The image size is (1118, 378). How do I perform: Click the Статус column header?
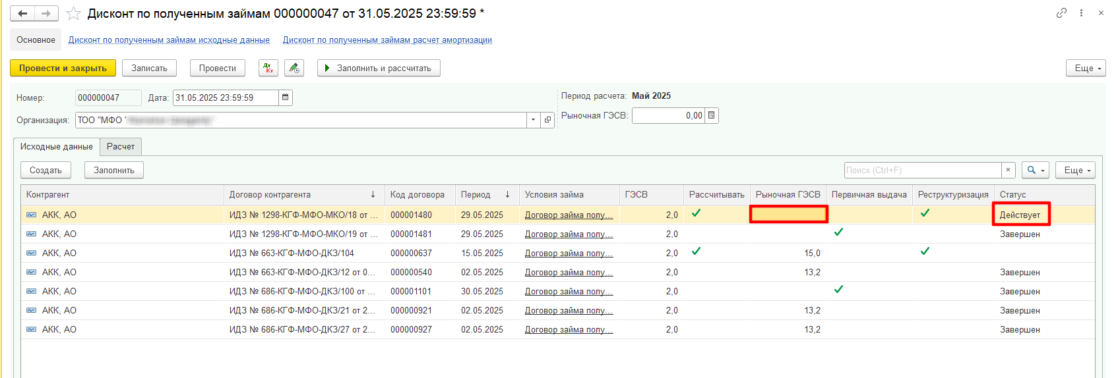tap(1044, 194)
